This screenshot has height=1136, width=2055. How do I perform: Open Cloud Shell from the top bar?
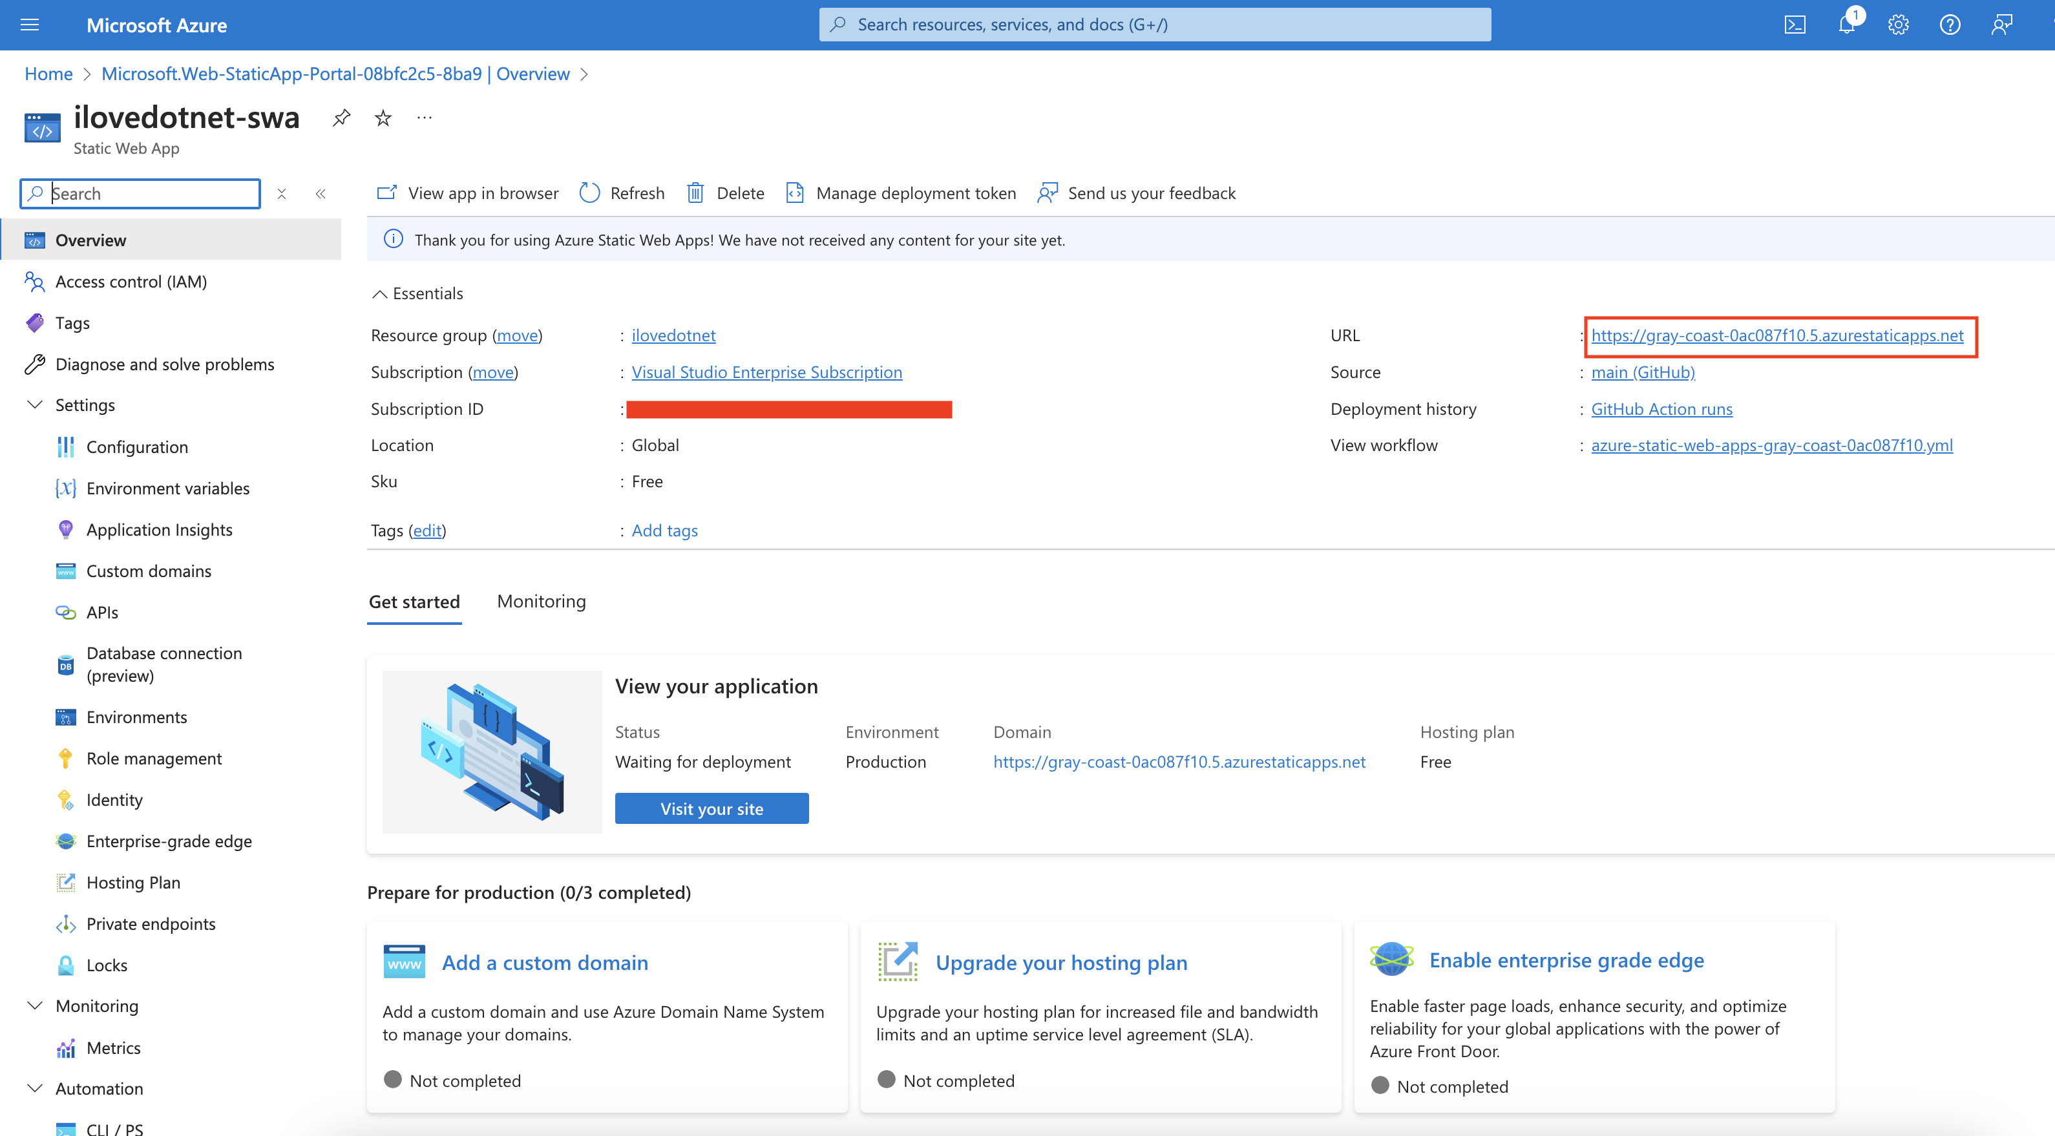[1795, 25]
